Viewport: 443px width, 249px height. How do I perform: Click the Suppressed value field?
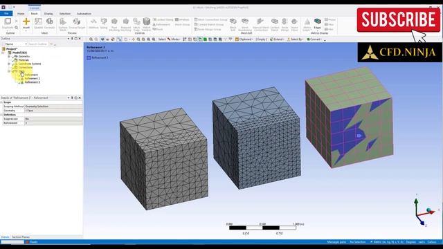[x=54, y=119]
